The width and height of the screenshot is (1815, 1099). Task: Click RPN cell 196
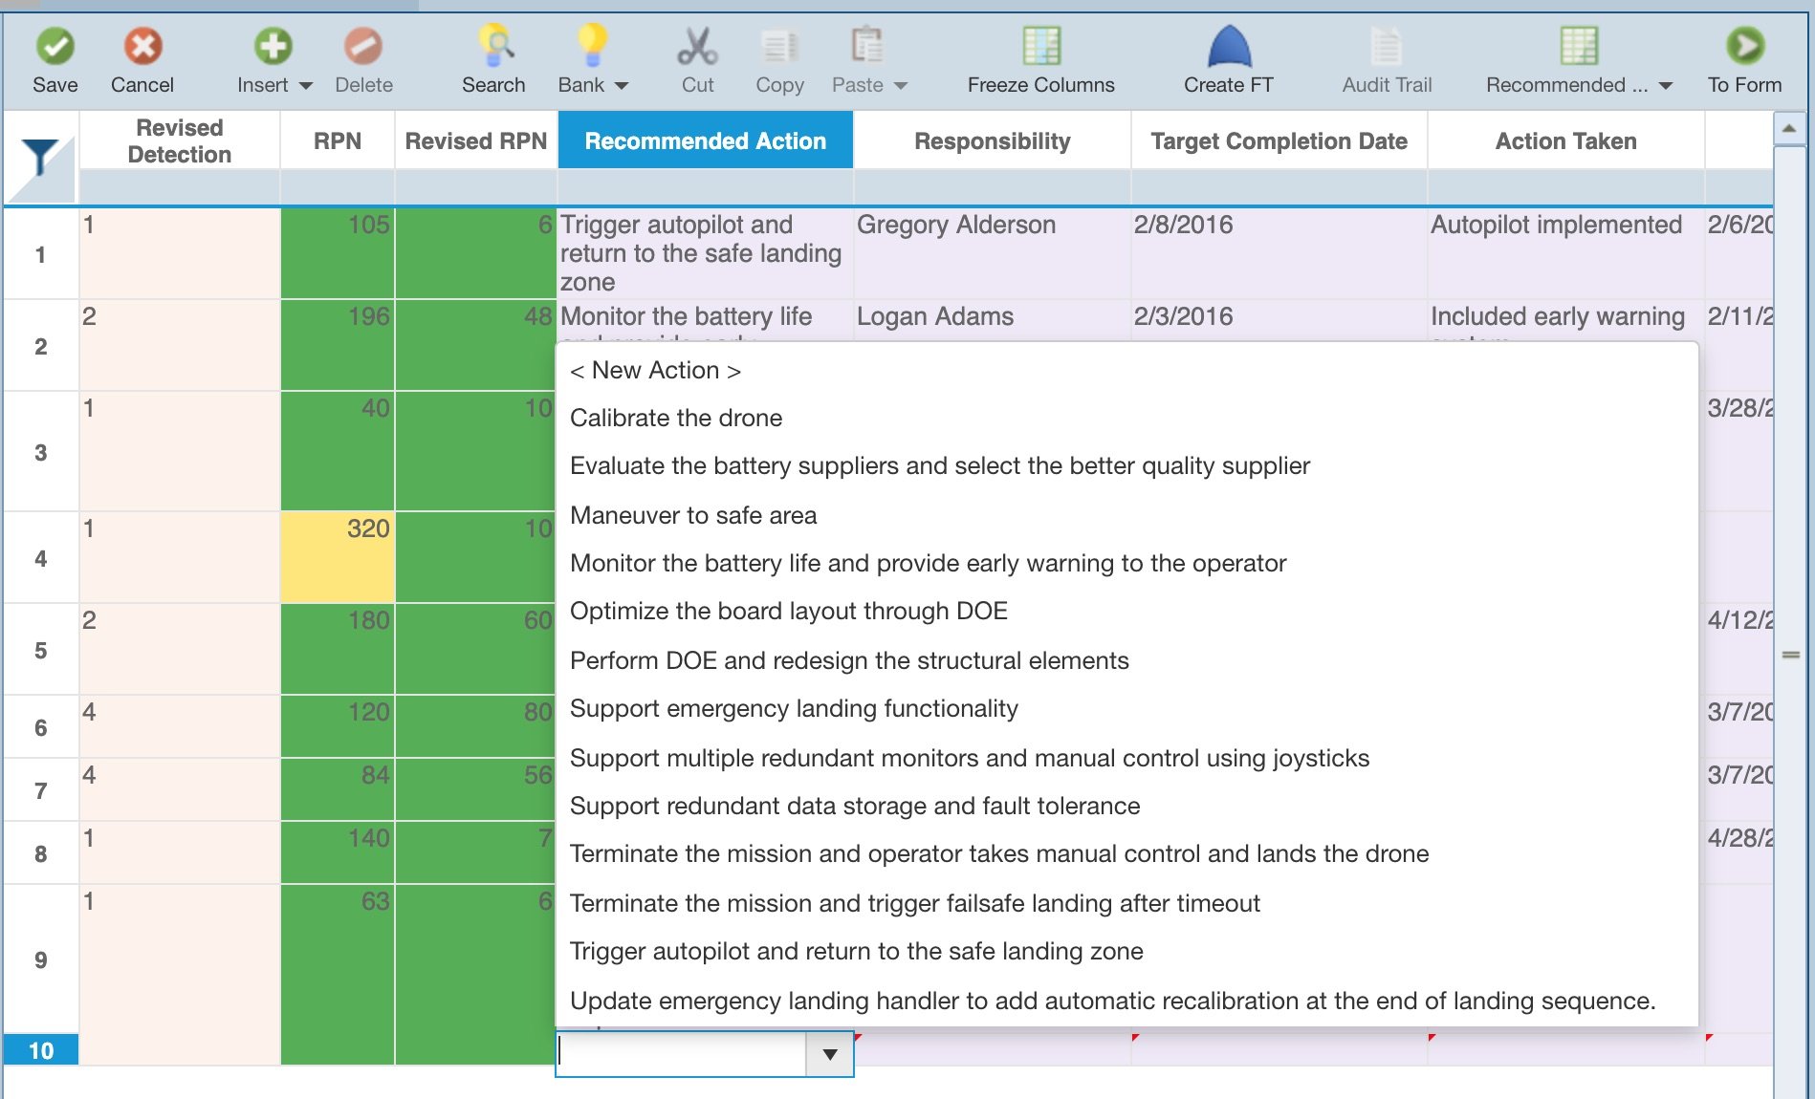[338, 345]
